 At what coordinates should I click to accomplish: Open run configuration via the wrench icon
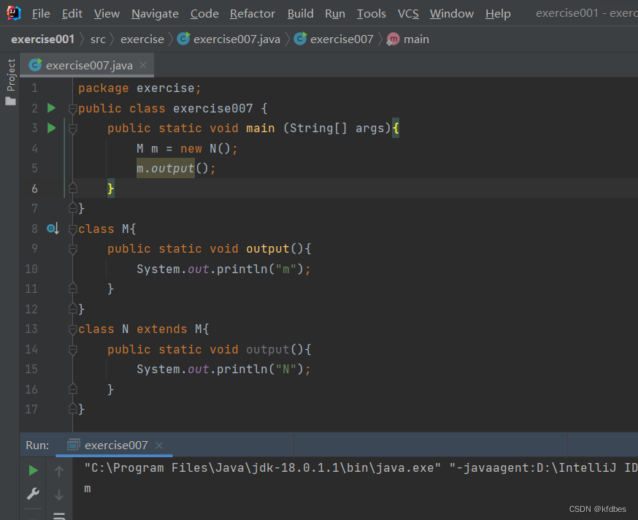tap(33, 494)
